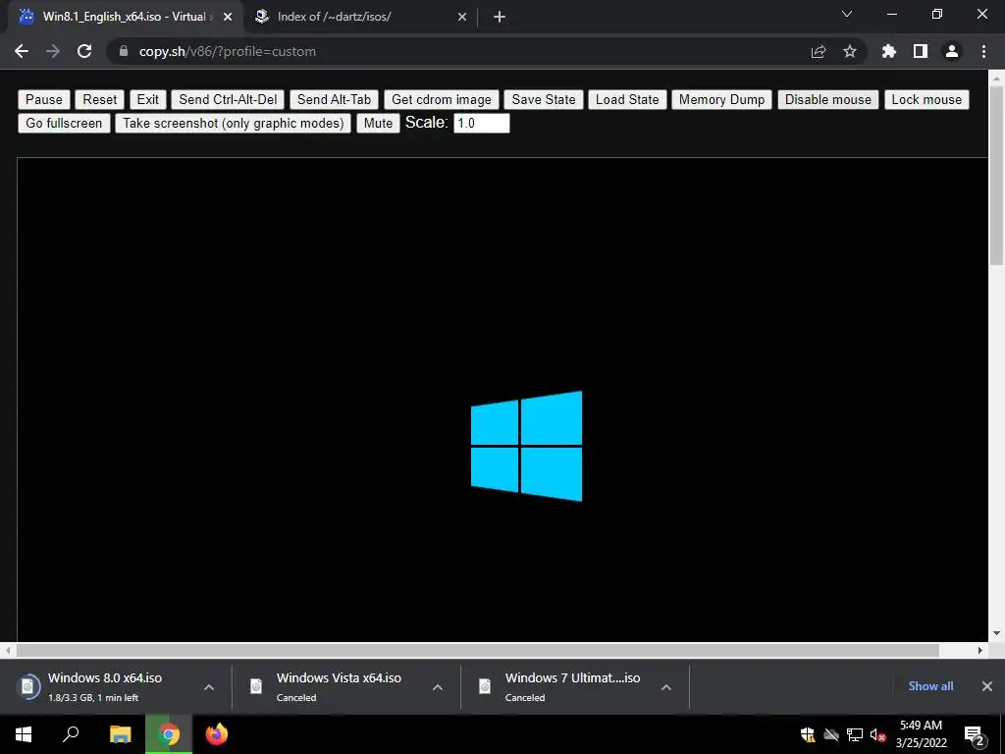This screenshot has height=754, width=1005.
Task: Open the notification center
Action: pos(975,734)
